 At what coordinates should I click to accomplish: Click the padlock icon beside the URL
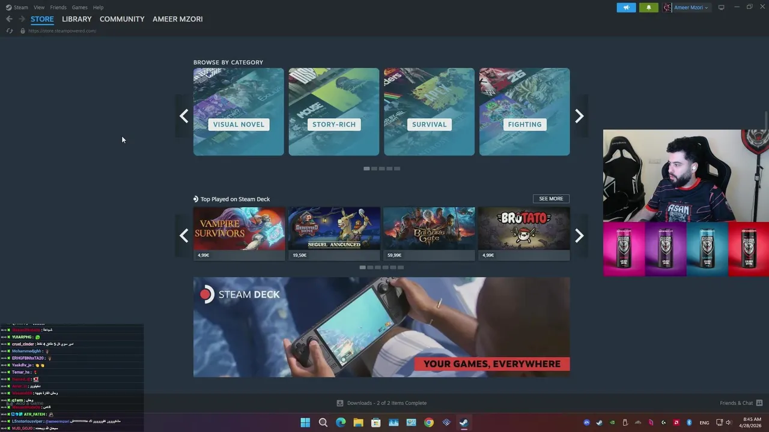(23, 31)
